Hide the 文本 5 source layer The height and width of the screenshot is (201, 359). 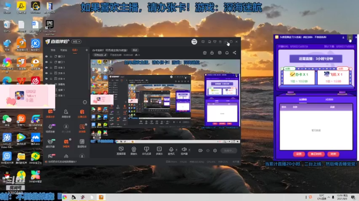(47, 73)
